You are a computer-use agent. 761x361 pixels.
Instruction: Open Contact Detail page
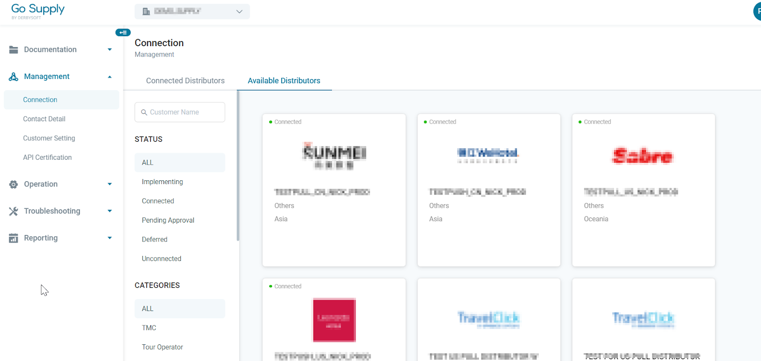tap(44, 119)
